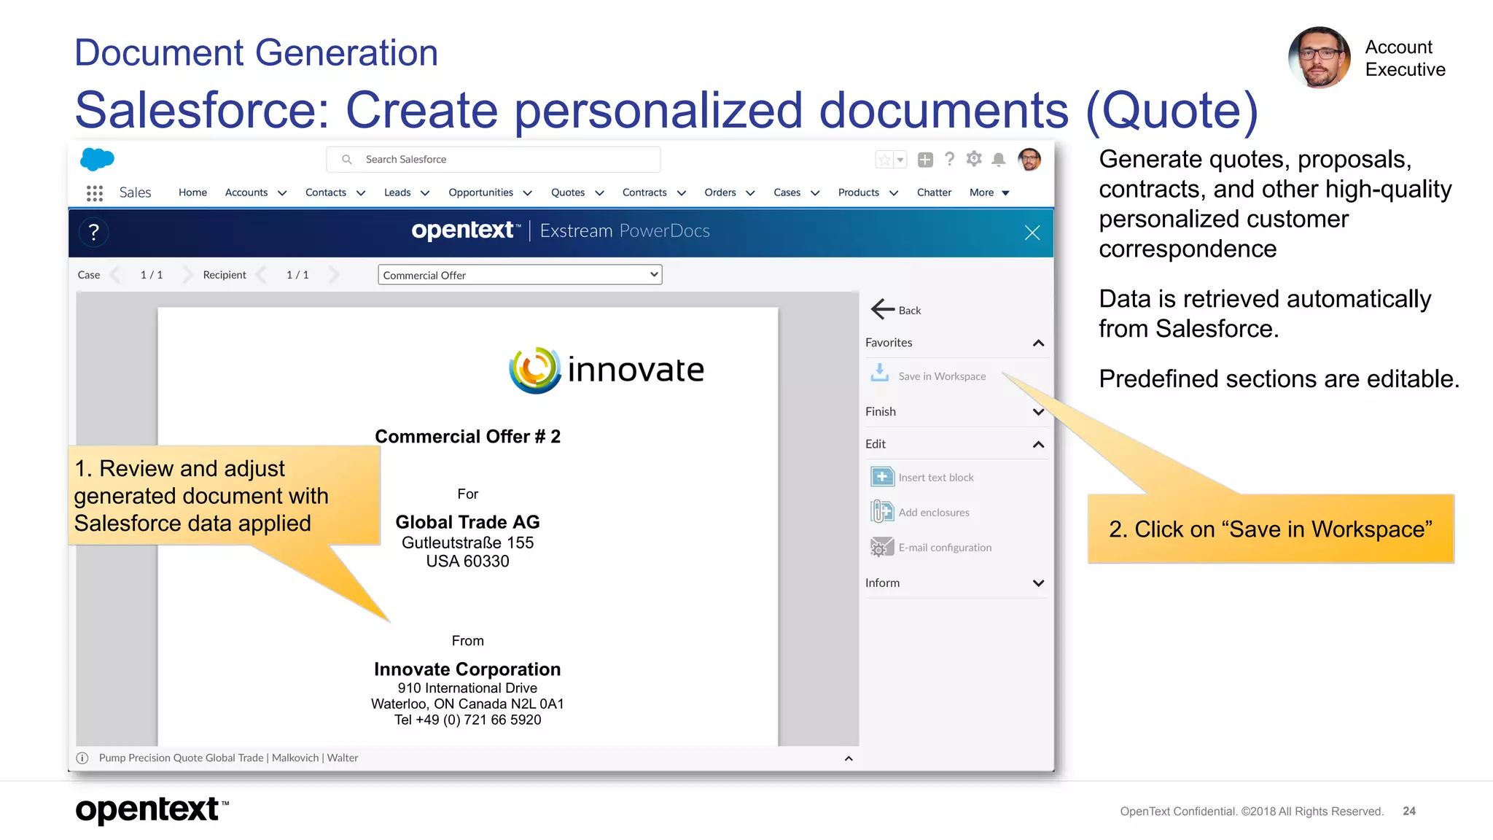1493x840 pixels.
Task: Open the Leads tab dropdown chevron
Action: tap(425, 193)
